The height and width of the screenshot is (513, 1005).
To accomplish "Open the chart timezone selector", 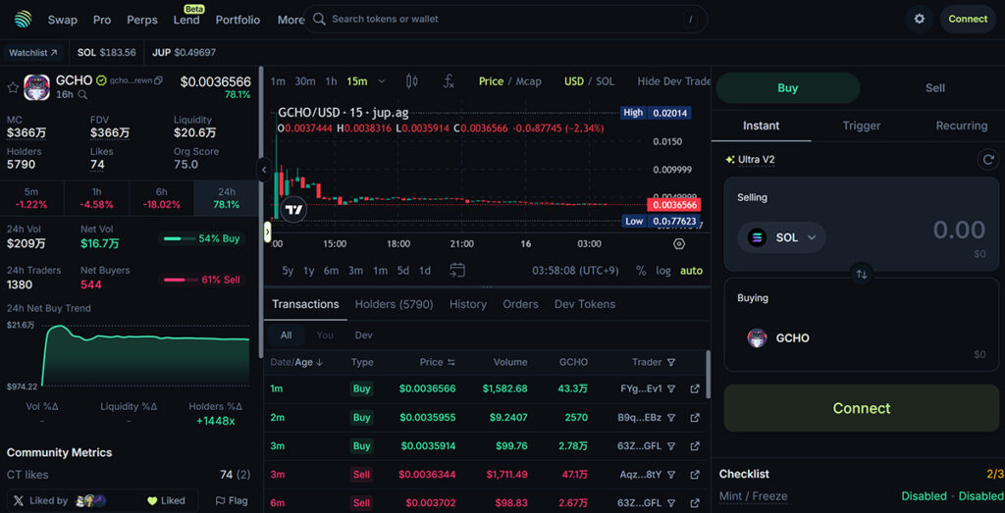I will [575, 271].
